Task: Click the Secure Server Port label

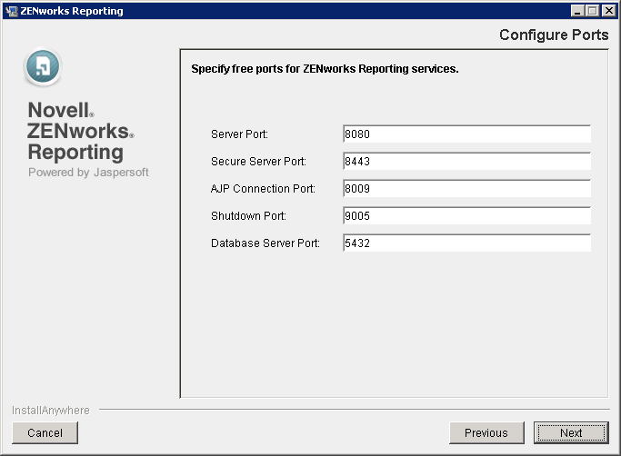Action: [258, 162]
